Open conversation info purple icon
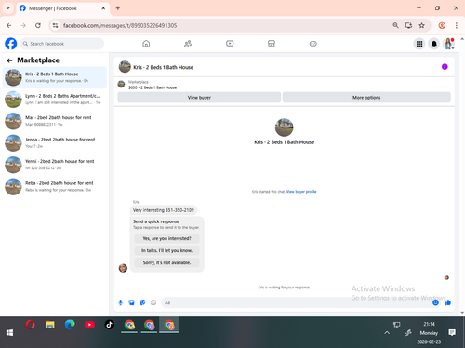Image resolution: width=465 pixels, height=348 pixels. 445,67
